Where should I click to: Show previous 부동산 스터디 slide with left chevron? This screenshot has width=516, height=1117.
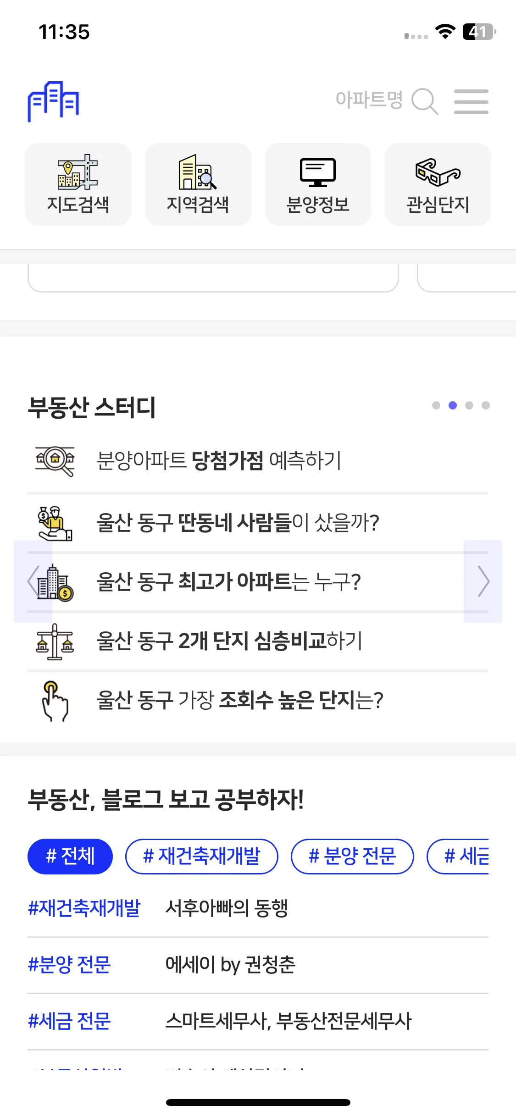[x=33, y=581]
